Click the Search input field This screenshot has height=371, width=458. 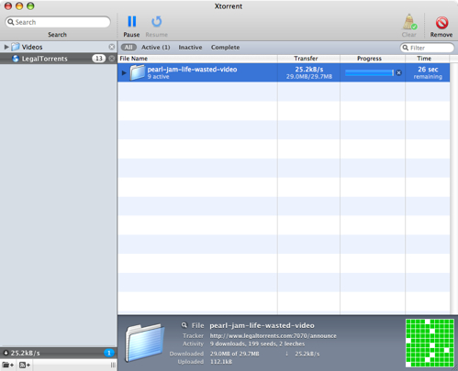coord(58,22)
